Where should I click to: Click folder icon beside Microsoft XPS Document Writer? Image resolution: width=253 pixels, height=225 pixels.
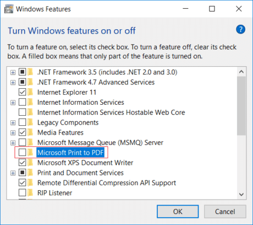point(30,163)
